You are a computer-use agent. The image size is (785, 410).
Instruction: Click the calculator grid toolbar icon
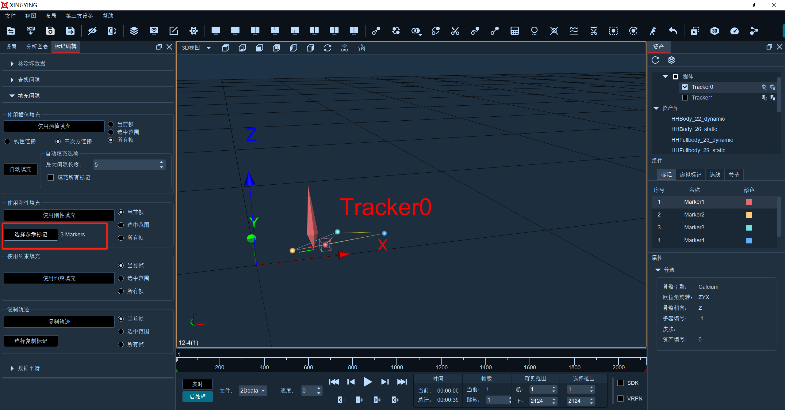(x=515, y=31)
